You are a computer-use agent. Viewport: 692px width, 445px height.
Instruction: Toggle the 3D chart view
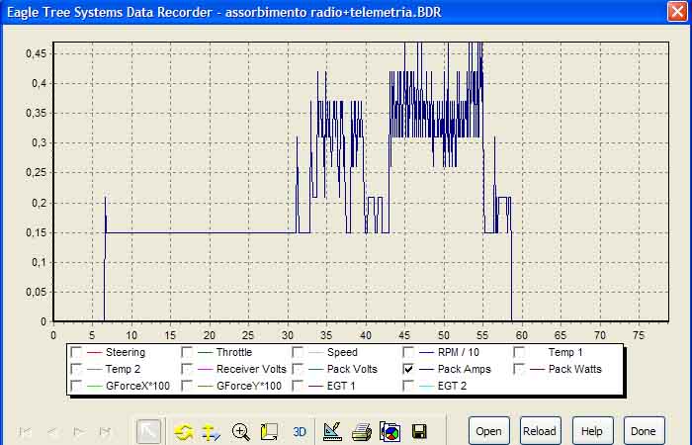click(x=301, y=431)
